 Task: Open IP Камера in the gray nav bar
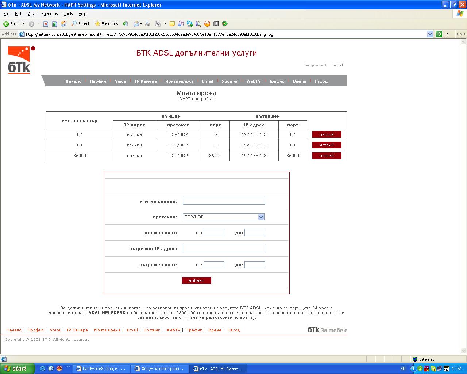[x=146, y=81]
